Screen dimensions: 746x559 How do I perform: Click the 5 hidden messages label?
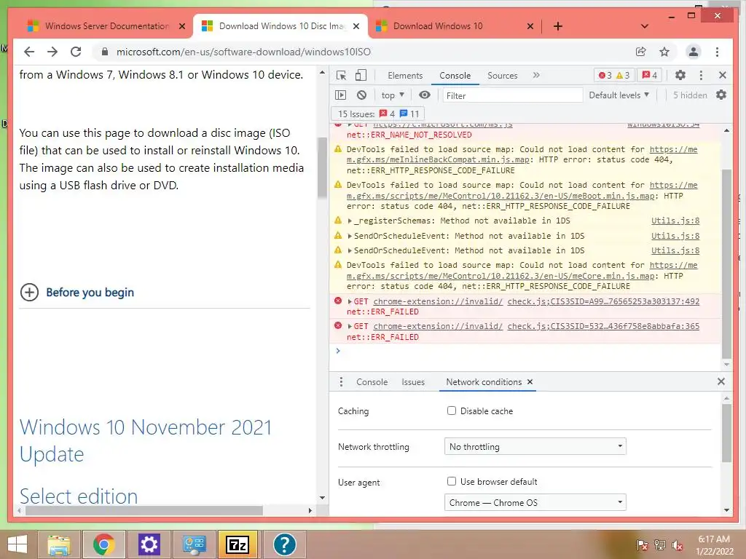(690, 95)
